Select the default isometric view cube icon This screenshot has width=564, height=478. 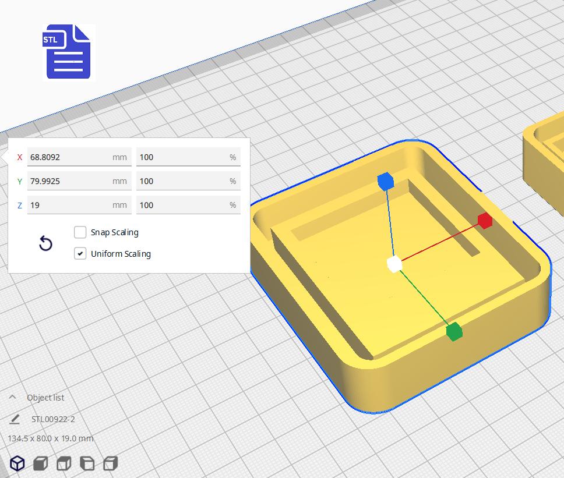(17, 463)
